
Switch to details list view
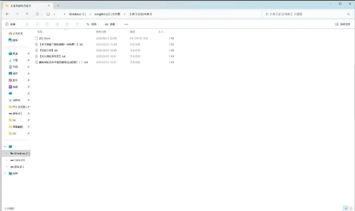tap(346, 208)
